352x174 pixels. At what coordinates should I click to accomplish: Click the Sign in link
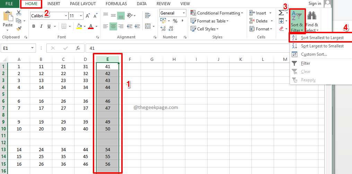click(315, 3)
